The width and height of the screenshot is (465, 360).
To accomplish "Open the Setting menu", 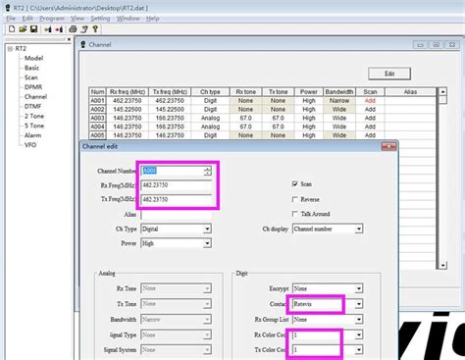I will [100, 19].
